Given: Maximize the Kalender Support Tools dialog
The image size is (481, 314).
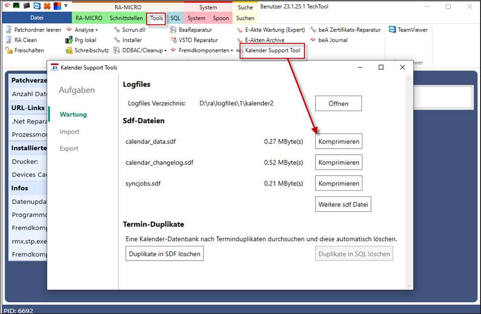Looking at the screenshot, I should click(x=381, y=67).
